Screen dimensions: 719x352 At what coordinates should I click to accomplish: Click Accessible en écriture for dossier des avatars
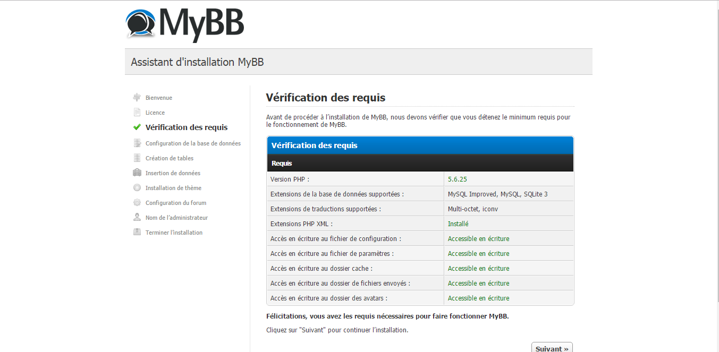(x=478, y=298)
